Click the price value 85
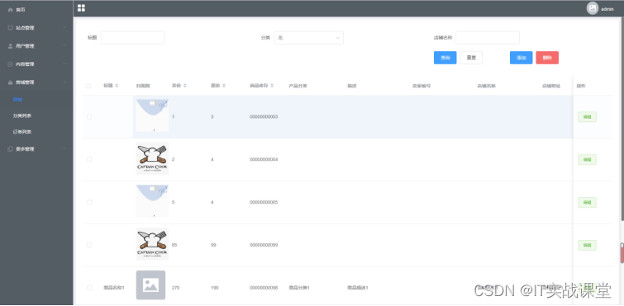 click(174, 245)
